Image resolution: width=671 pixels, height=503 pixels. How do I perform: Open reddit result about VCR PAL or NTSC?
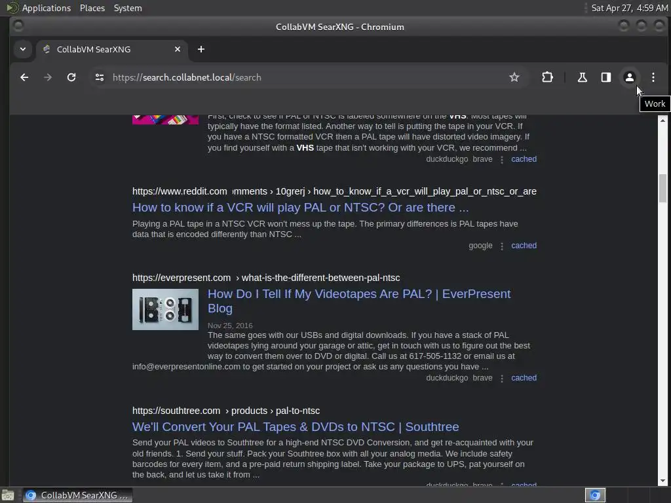(300, 208)
